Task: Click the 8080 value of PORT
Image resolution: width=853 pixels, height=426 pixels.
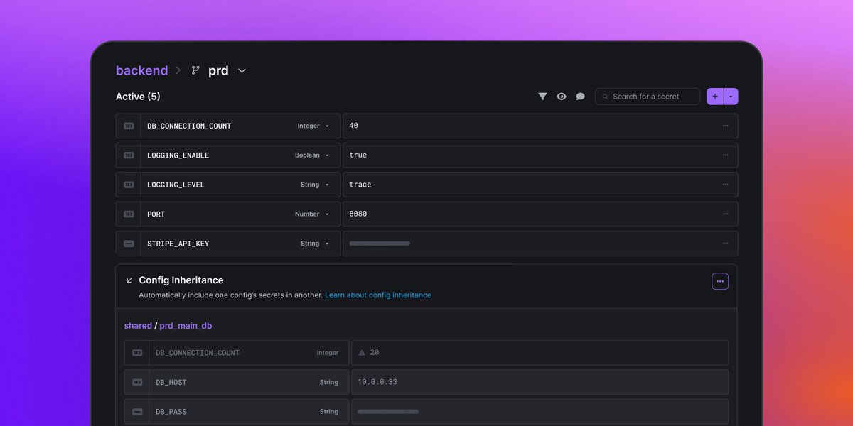Action: click(x=358, y=214)
